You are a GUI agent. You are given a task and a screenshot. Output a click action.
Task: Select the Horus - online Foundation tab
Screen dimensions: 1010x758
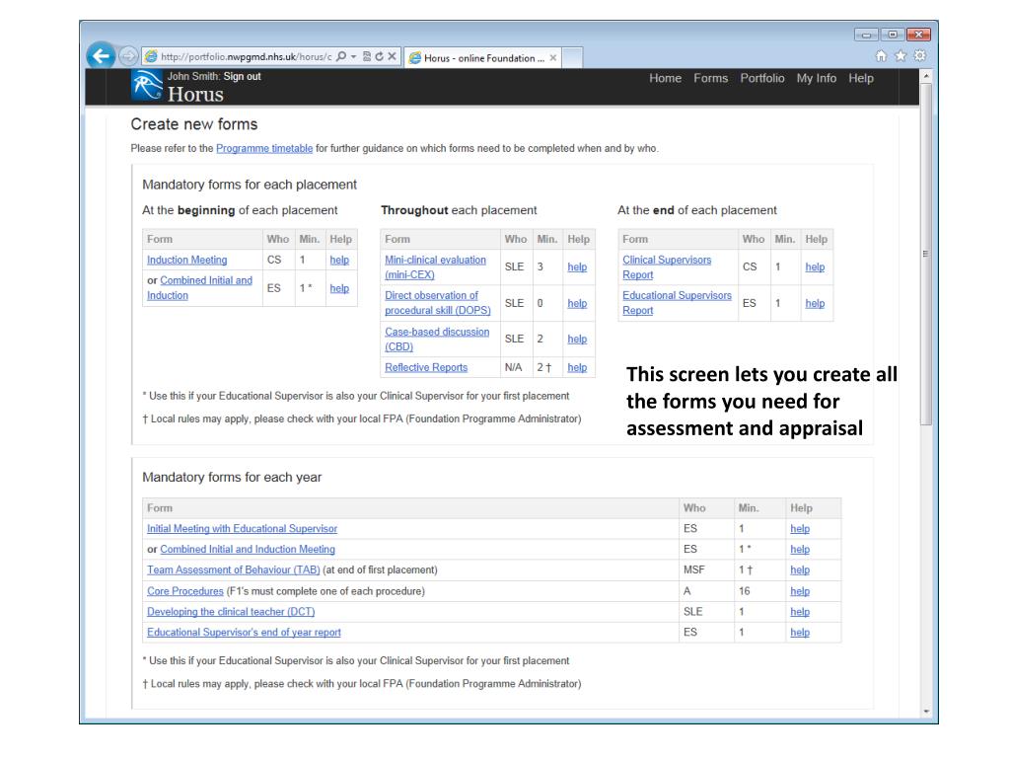tap(483, 58)
